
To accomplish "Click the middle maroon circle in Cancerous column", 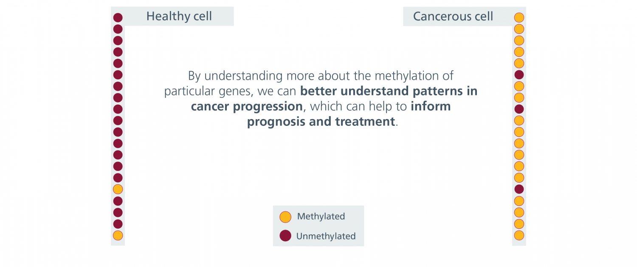I will click(519, 109).
